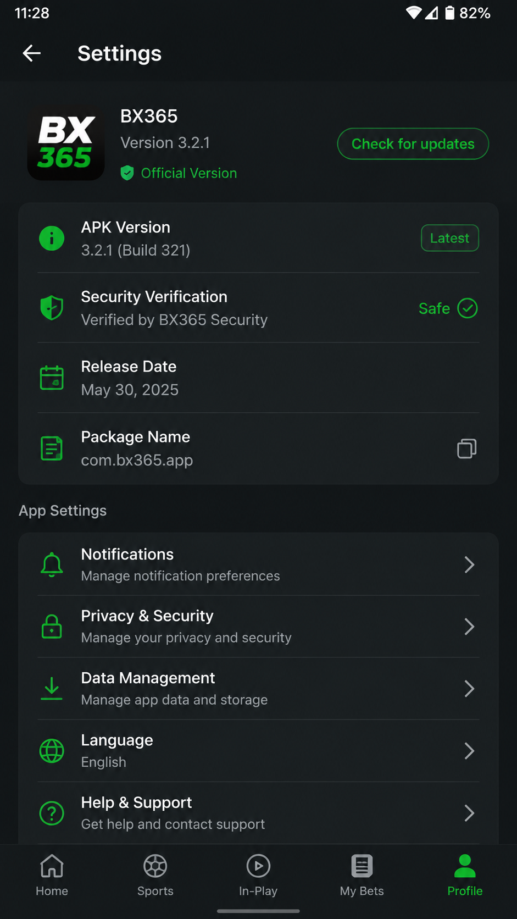Open Help & Support via chevron

(469, 813)
